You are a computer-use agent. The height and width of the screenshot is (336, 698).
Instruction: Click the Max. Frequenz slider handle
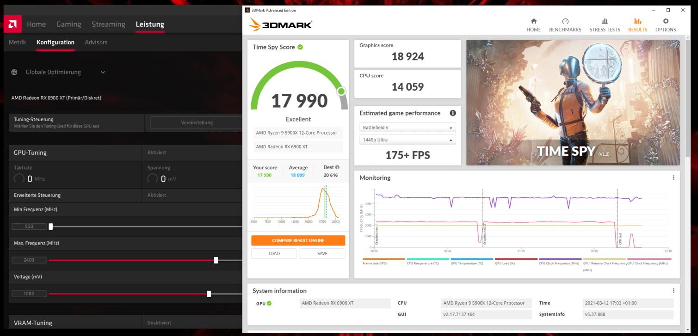(x=216, y=260)
